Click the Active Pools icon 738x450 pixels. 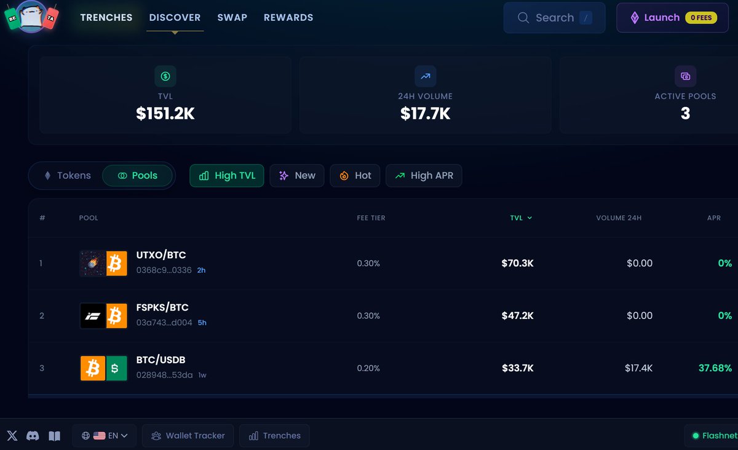[x=685, y=76]
